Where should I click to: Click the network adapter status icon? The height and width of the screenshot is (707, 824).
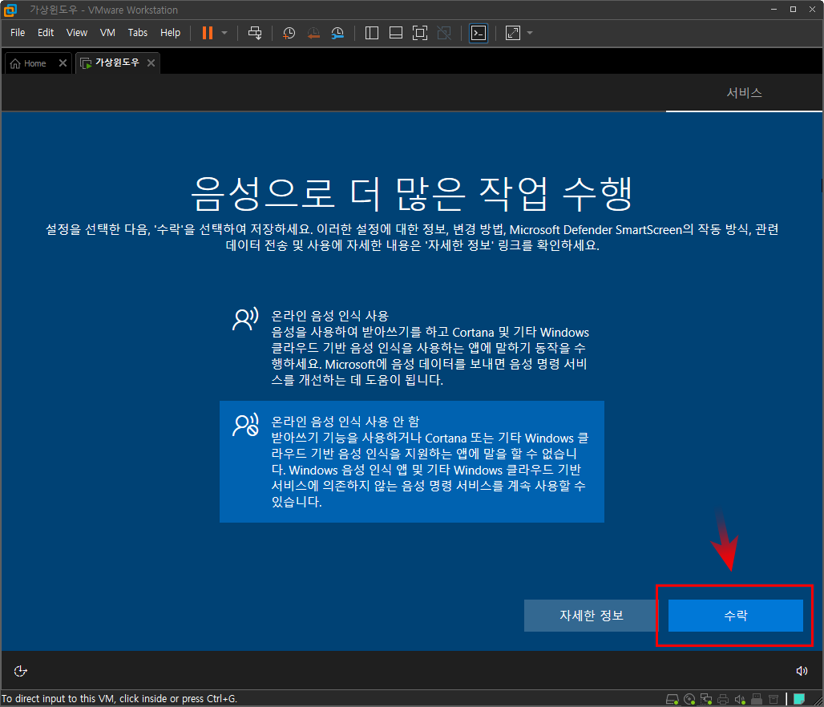(x=706, y=699)
